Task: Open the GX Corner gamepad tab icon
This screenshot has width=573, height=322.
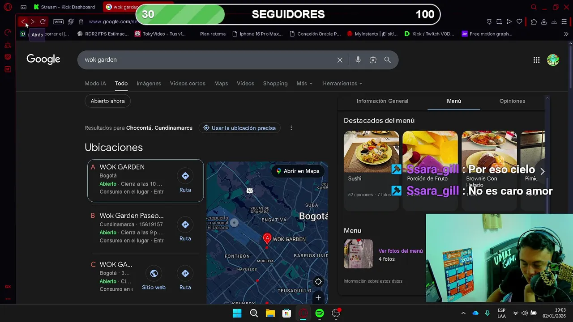Action: coord(23,7)
